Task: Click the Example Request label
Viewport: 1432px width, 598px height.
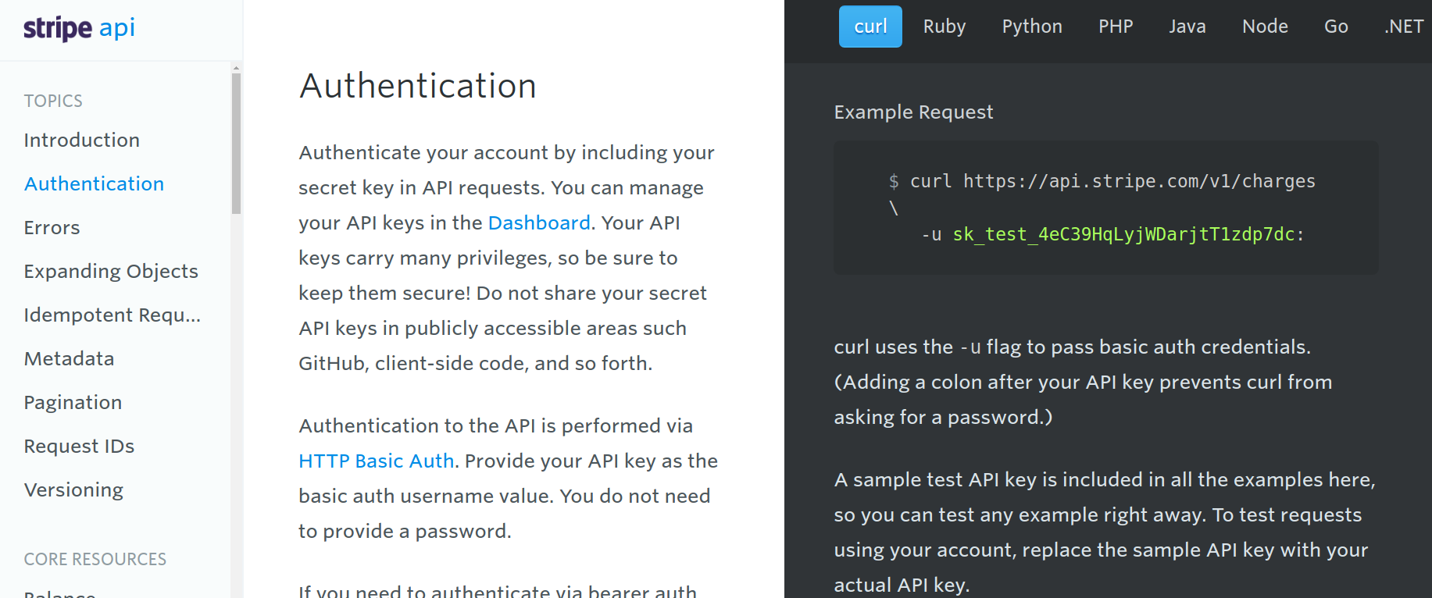Action: tap(913, 112)
